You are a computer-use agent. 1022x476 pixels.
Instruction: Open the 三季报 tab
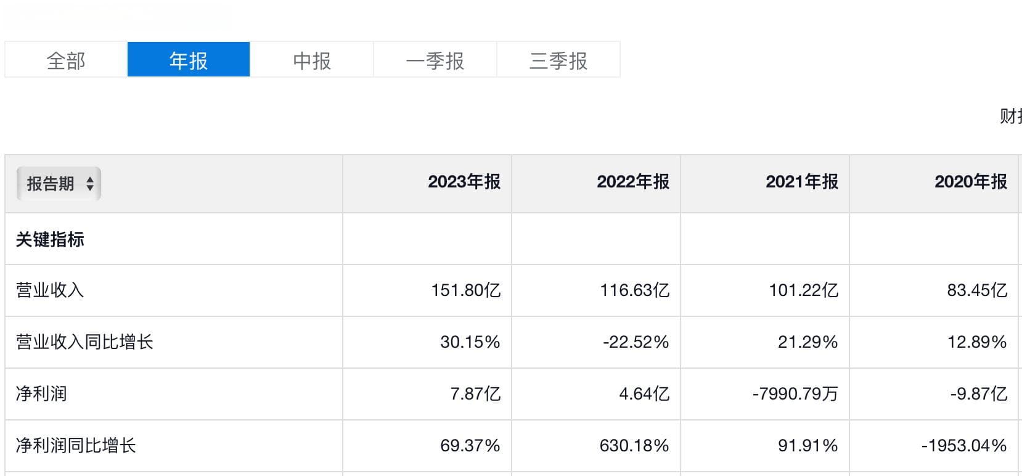point(558,60)
